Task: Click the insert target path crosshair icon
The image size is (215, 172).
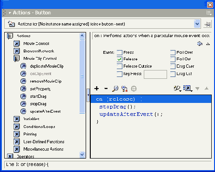Action: coord(134,89)
